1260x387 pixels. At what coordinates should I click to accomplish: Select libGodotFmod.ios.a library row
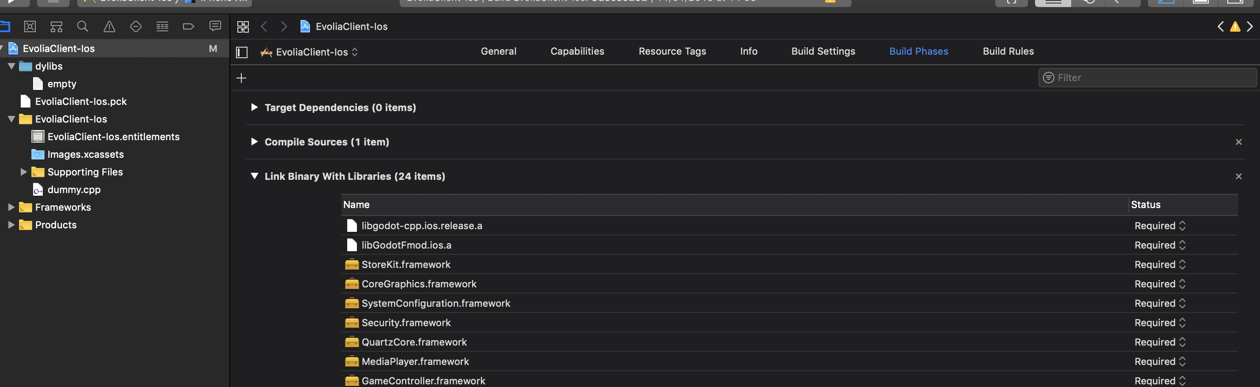[x=789, y=246]
